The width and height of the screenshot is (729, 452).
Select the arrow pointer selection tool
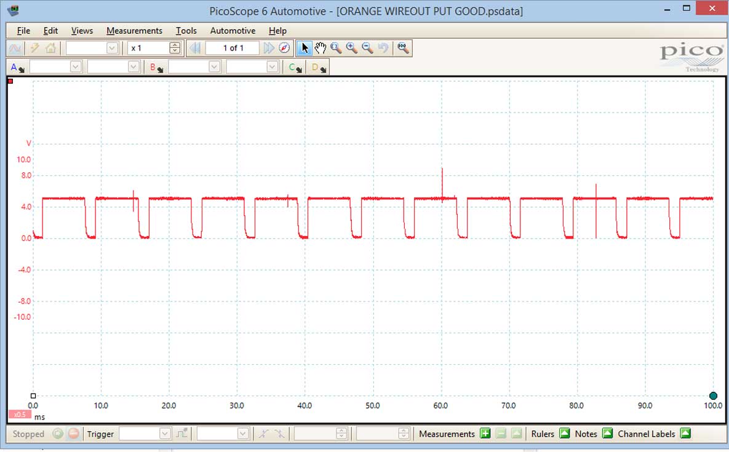[x=305, y=48]
